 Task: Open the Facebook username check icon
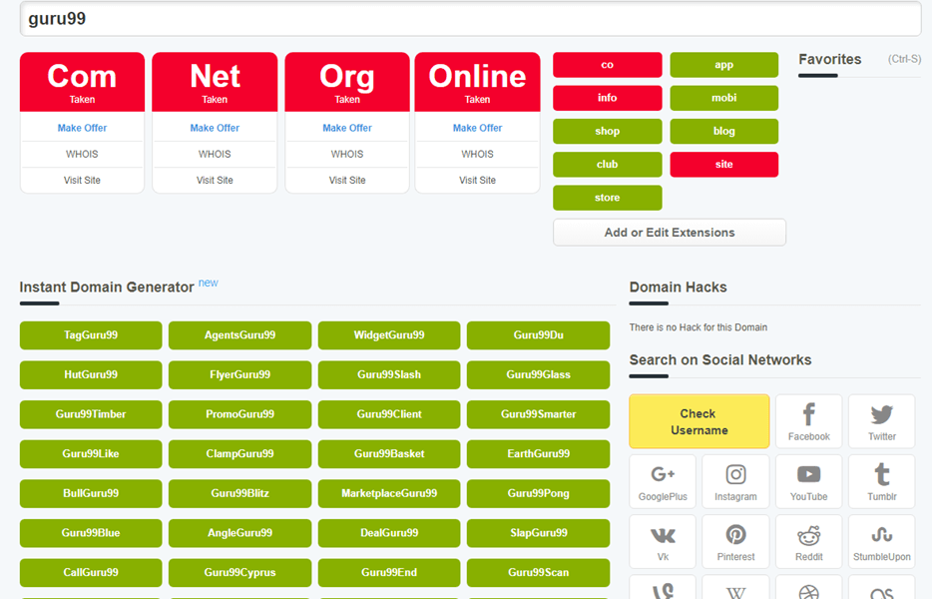808,421
